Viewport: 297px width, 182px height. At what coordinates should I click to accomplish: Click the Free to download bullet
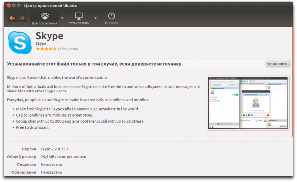[32, 127]
